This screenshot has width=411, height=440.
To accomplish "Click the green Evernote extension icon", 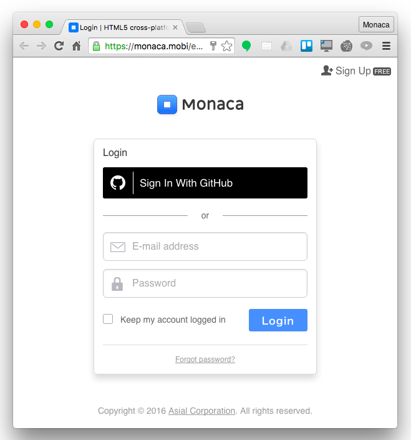I will pos(246,46).
